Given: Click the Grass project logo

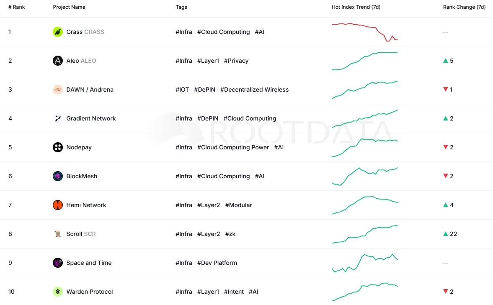Looking at the screenshot, I should click(58, 31).
